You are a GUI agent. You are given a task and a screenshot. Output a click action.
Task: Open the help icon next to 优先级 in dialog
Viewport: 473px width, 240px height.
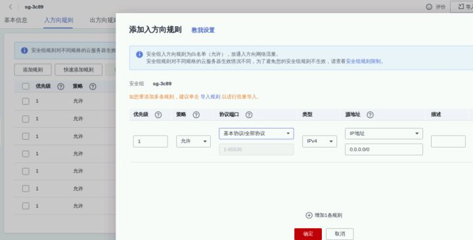point(158,115)
